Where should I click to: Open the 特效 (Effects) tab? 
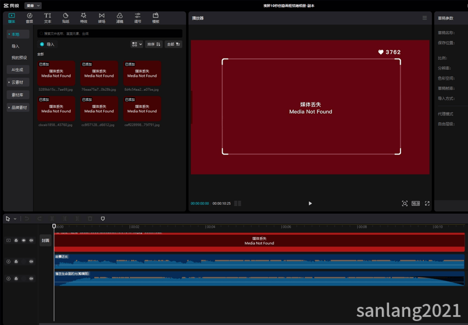pos(84,18)
